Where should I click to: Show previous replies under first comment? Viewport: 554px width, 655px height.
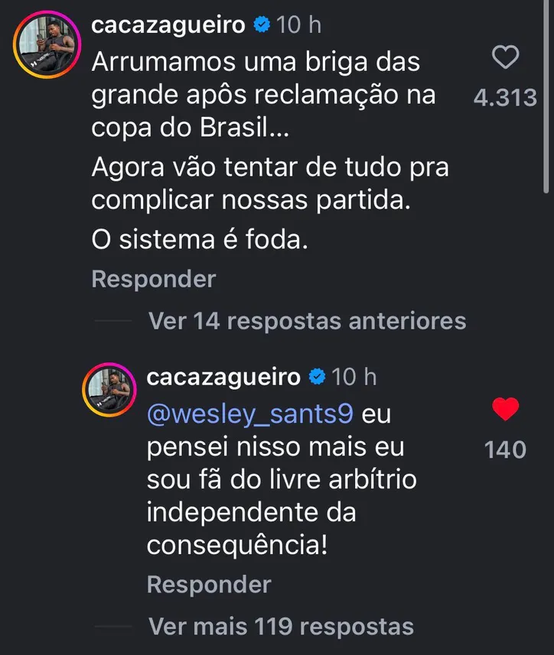(x=305, y=321)
